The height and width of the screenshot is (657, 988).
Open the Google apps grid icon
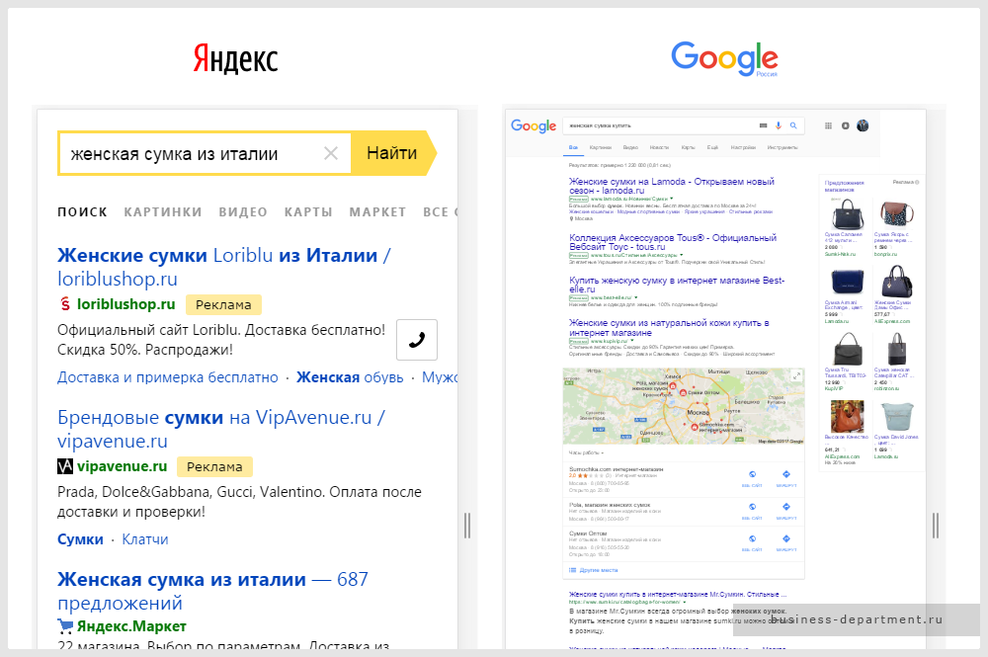[828, 126]
